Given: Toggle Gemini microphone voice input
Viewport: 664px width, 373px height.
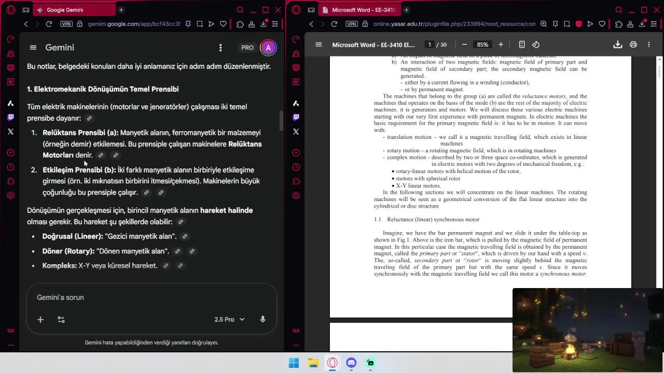Looking at the screenshot, I should point(262,319).
